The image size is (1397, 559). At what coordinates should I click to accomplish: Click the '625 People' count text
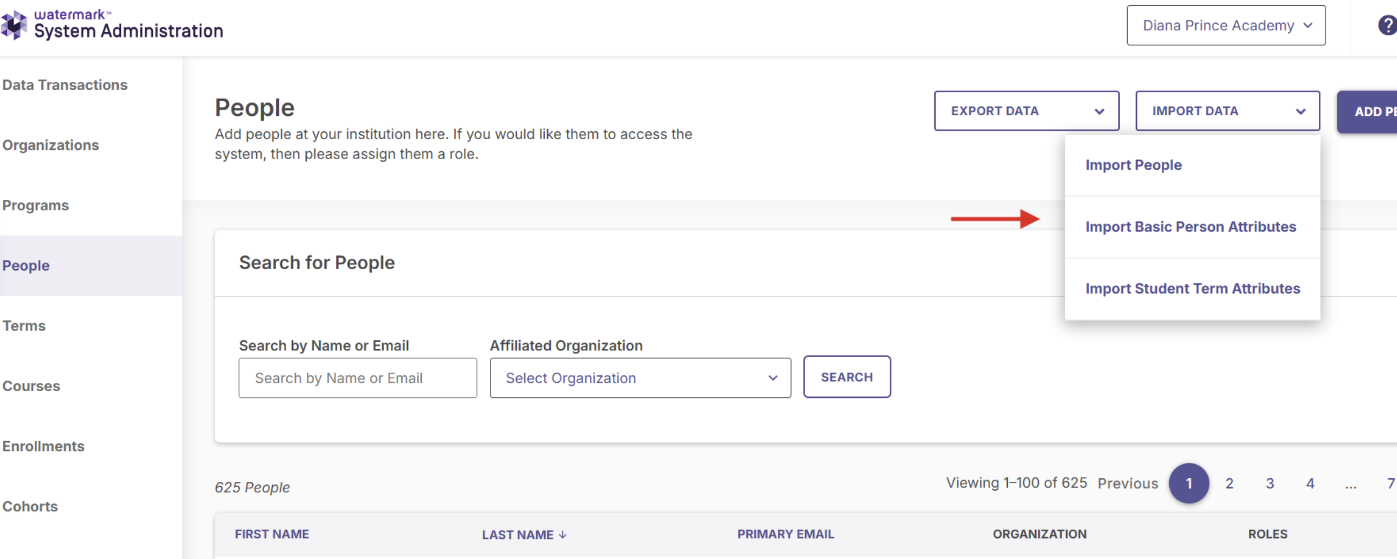pyautogui.click(x=252, y=488)
